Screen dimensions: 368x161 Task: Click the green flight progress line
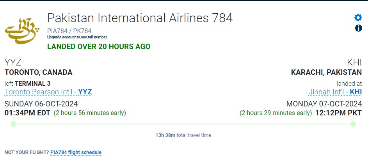tap(183, 124)
